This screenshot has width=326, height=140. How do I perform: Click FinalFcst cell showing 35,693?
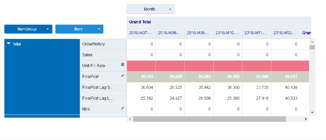point(199,77)
